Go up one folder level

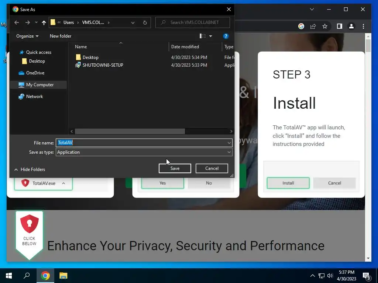point(44,22)
